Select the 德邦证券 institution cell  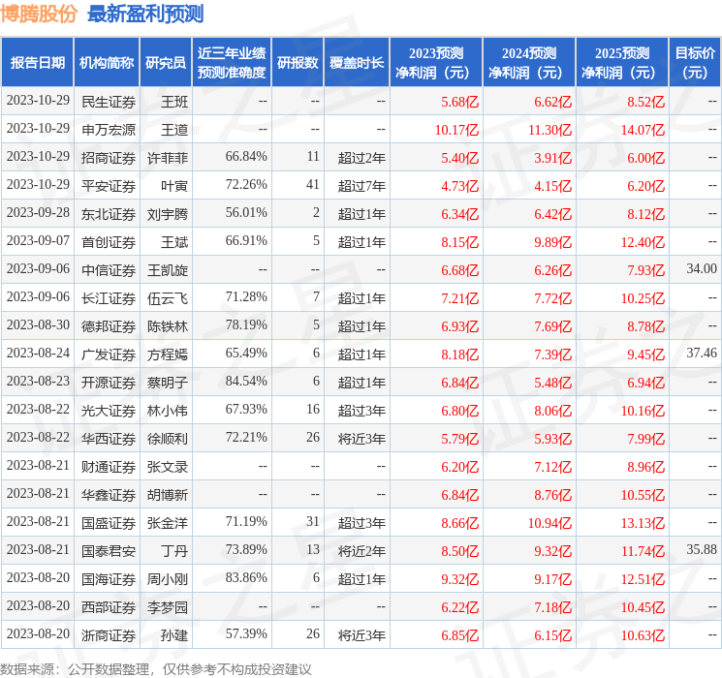[x=109, y=326]
